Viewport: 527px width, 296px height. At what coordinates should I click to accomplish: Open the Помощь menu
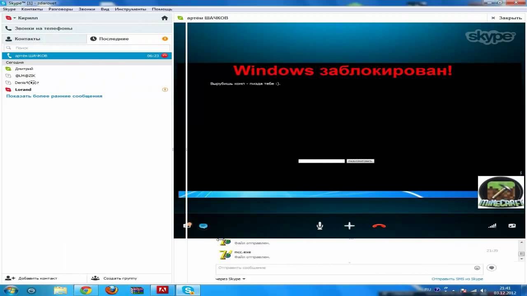coord(162,9)
